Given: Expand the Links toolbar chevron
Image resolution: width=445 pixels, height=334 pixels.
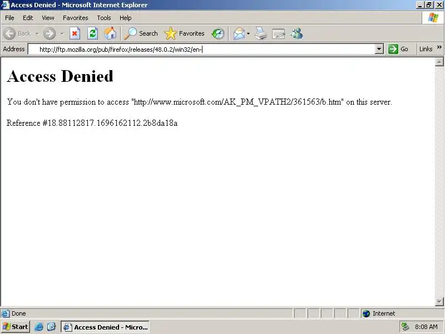Looking at the screenshot, I should (x=439, y=47).
